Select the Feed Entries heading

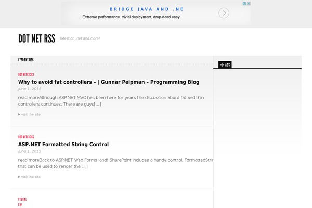[x=26, y=60]
